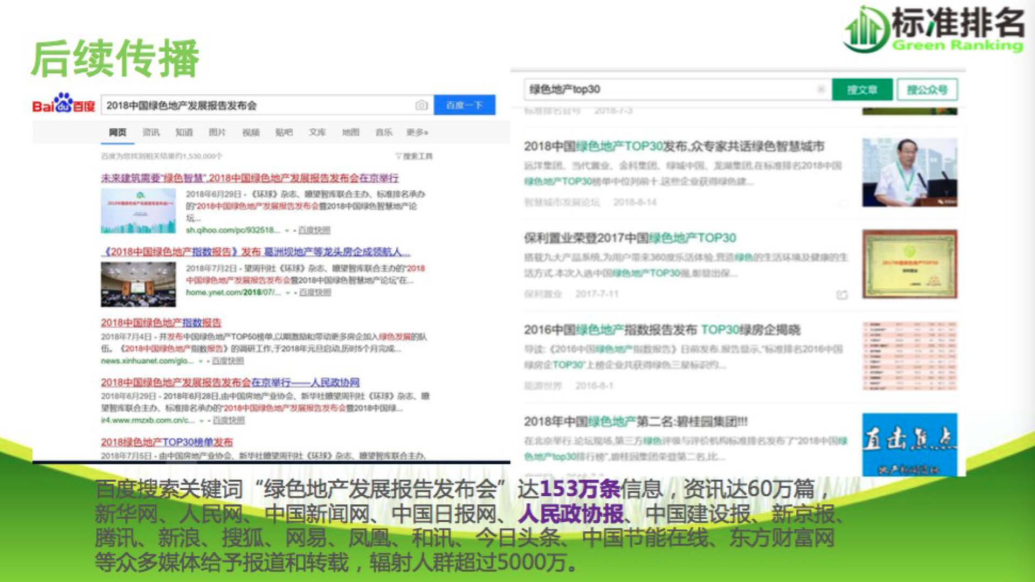The image size is (1035, 582).
Task: Expand dropdown arrow beside sh.qihoo.com URL
Action: 287,231
